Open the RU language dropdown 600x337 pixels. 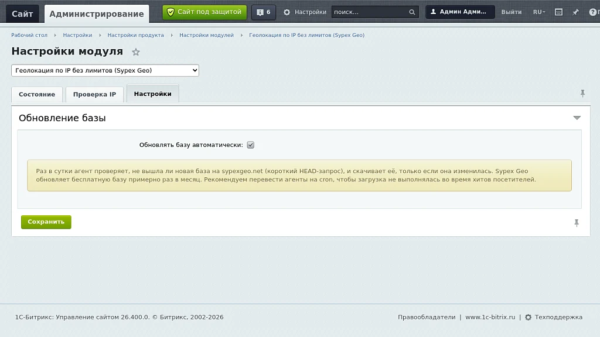point(539,12)
